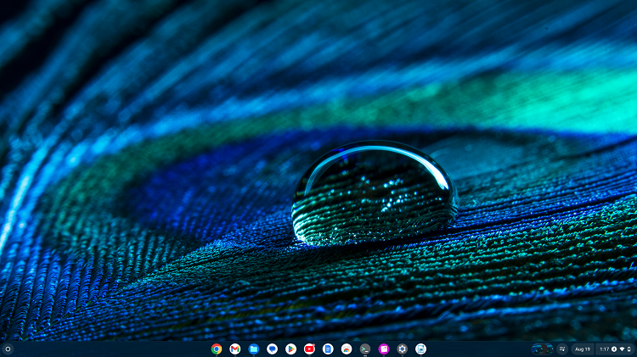Open the magenta square app icon
The width and height of the screenshot is (637, 357).
click(x=384, y=349)
